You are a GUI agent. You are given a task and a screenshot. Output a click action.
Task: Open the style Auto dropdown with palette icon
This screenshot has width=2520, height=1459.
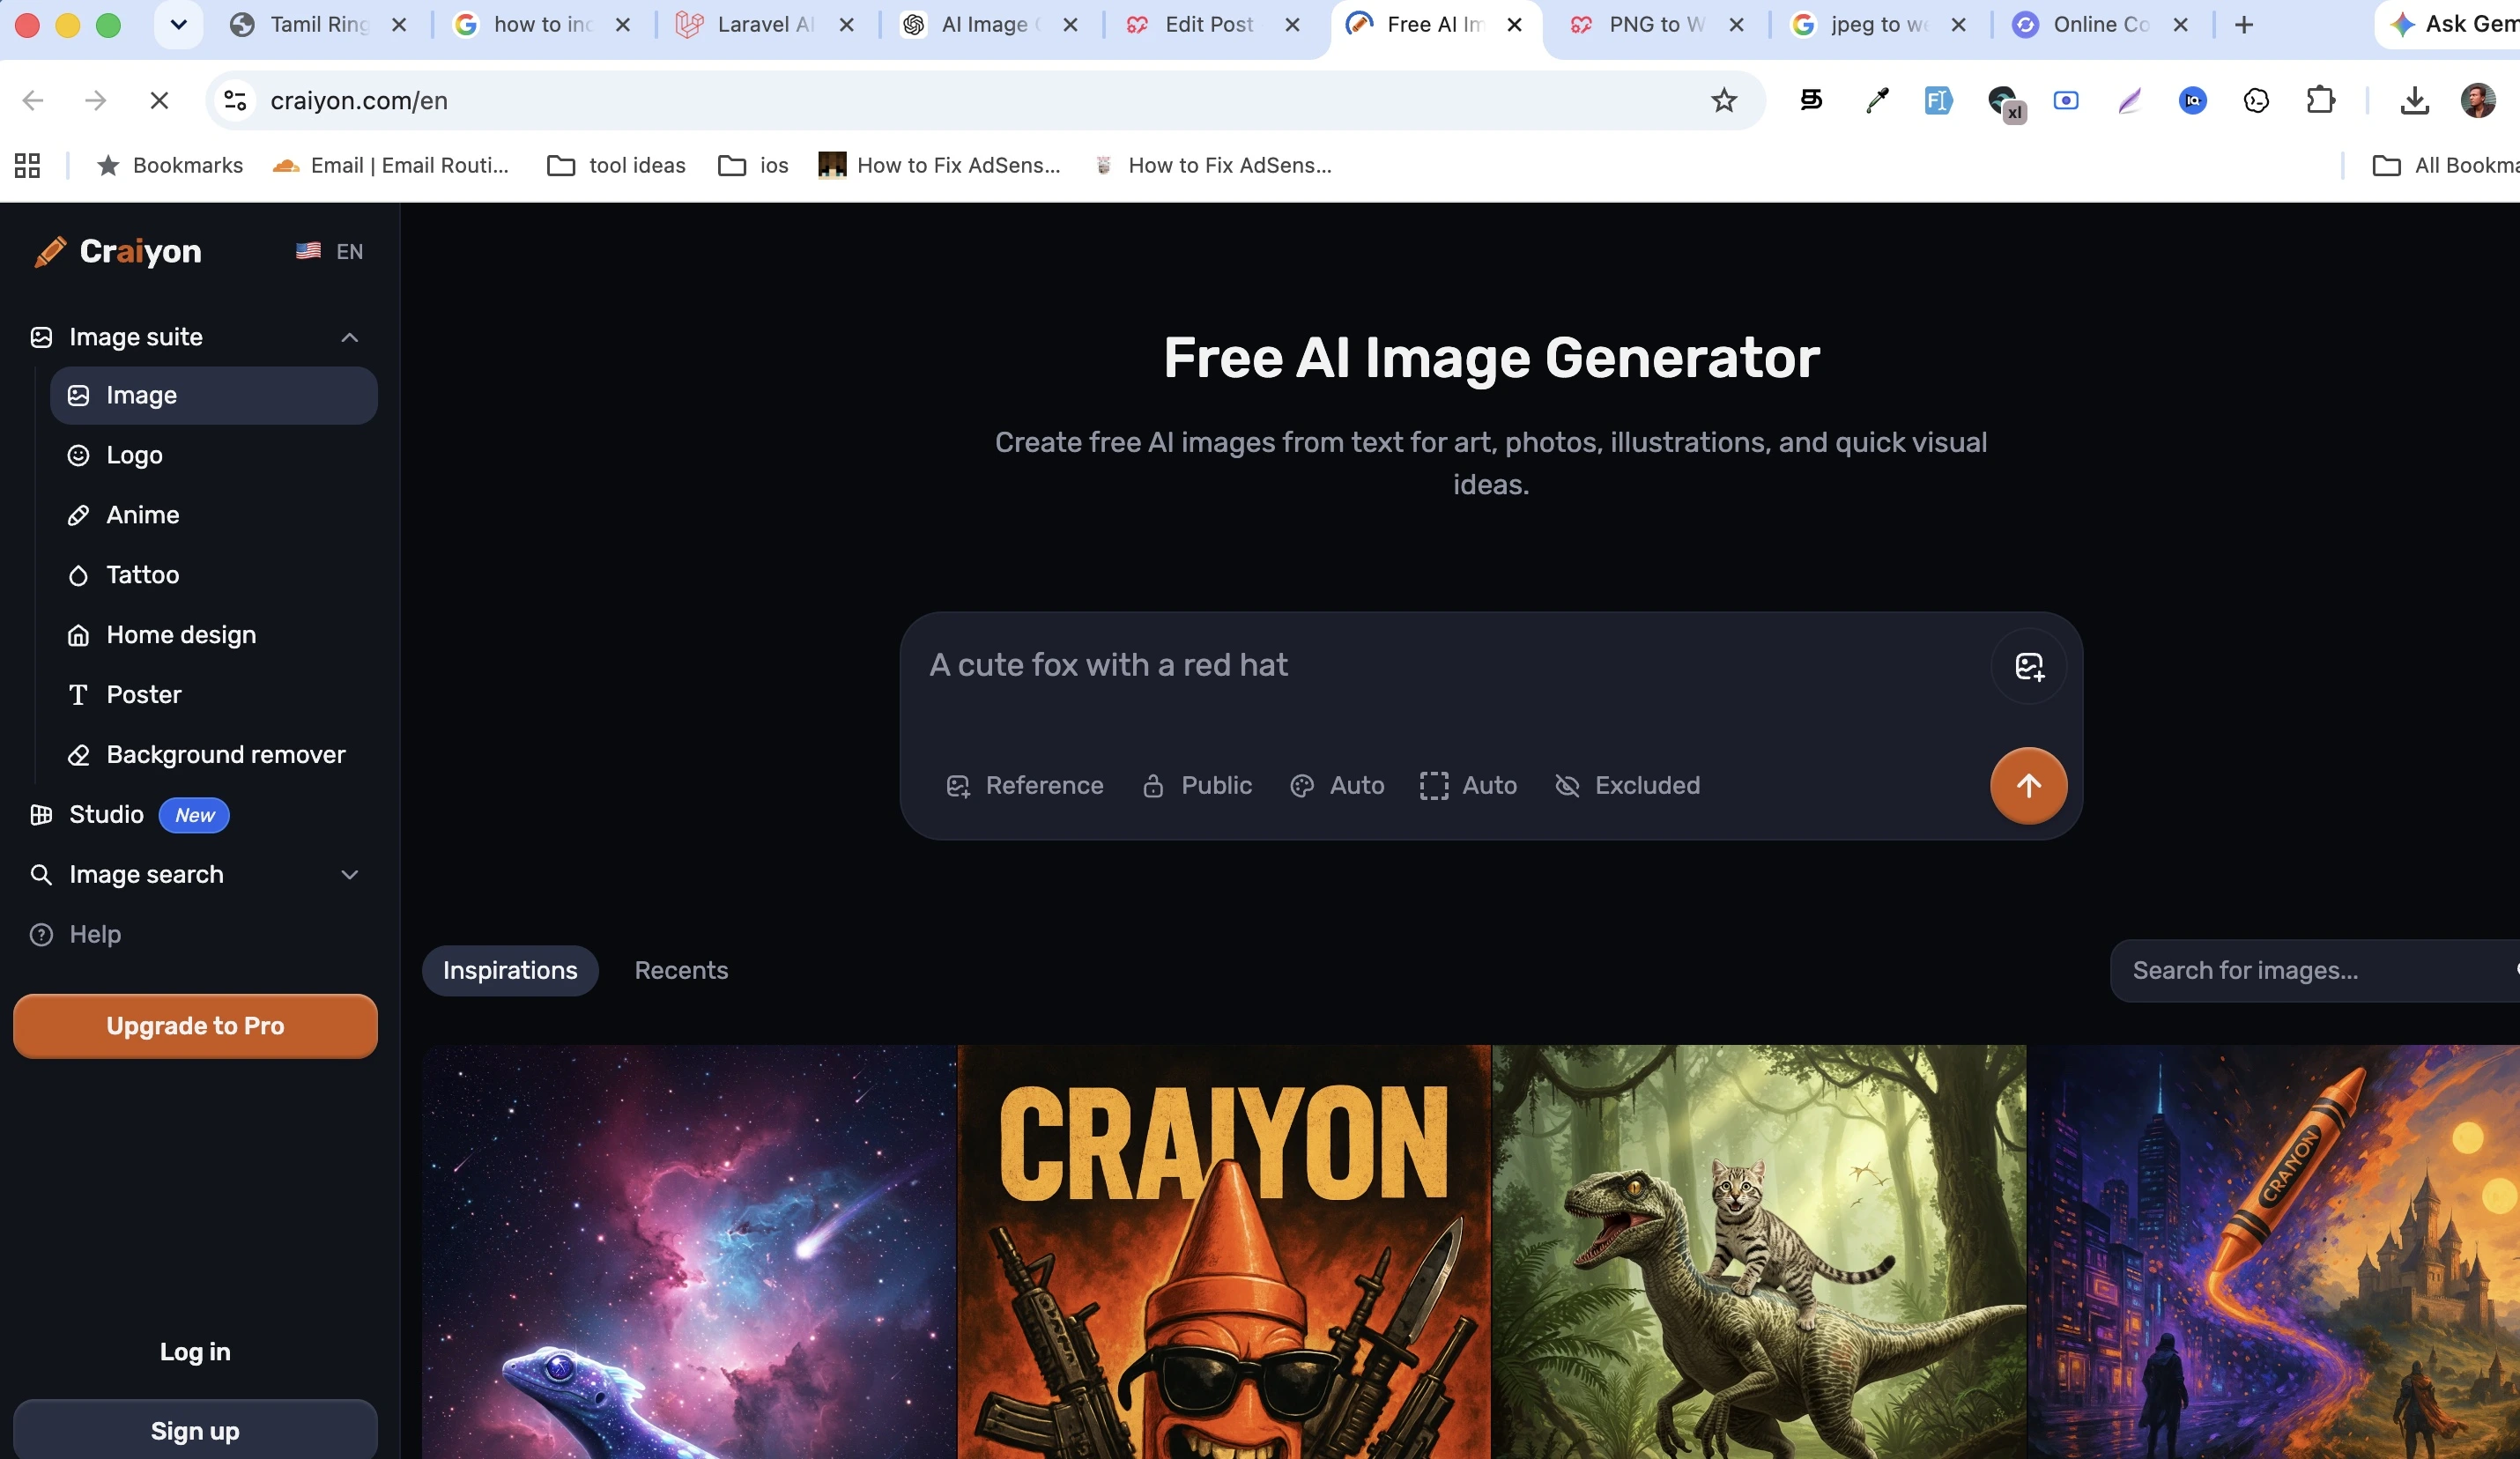pyautogui.click(x=1337, y=786)
